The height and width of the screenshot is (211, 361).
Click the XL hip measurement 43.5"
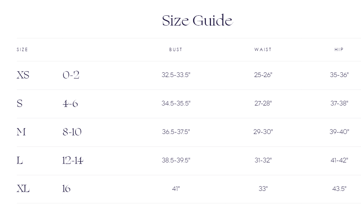[339, 189]
